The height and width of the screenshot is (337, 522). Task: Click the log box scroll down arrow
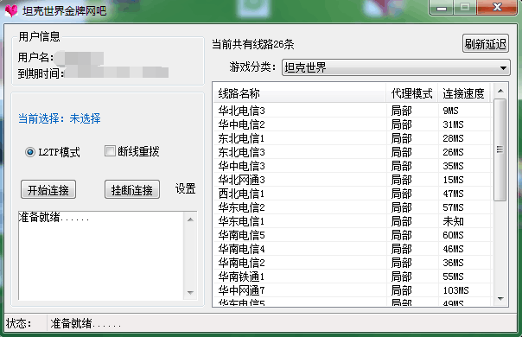coord(190,293)
